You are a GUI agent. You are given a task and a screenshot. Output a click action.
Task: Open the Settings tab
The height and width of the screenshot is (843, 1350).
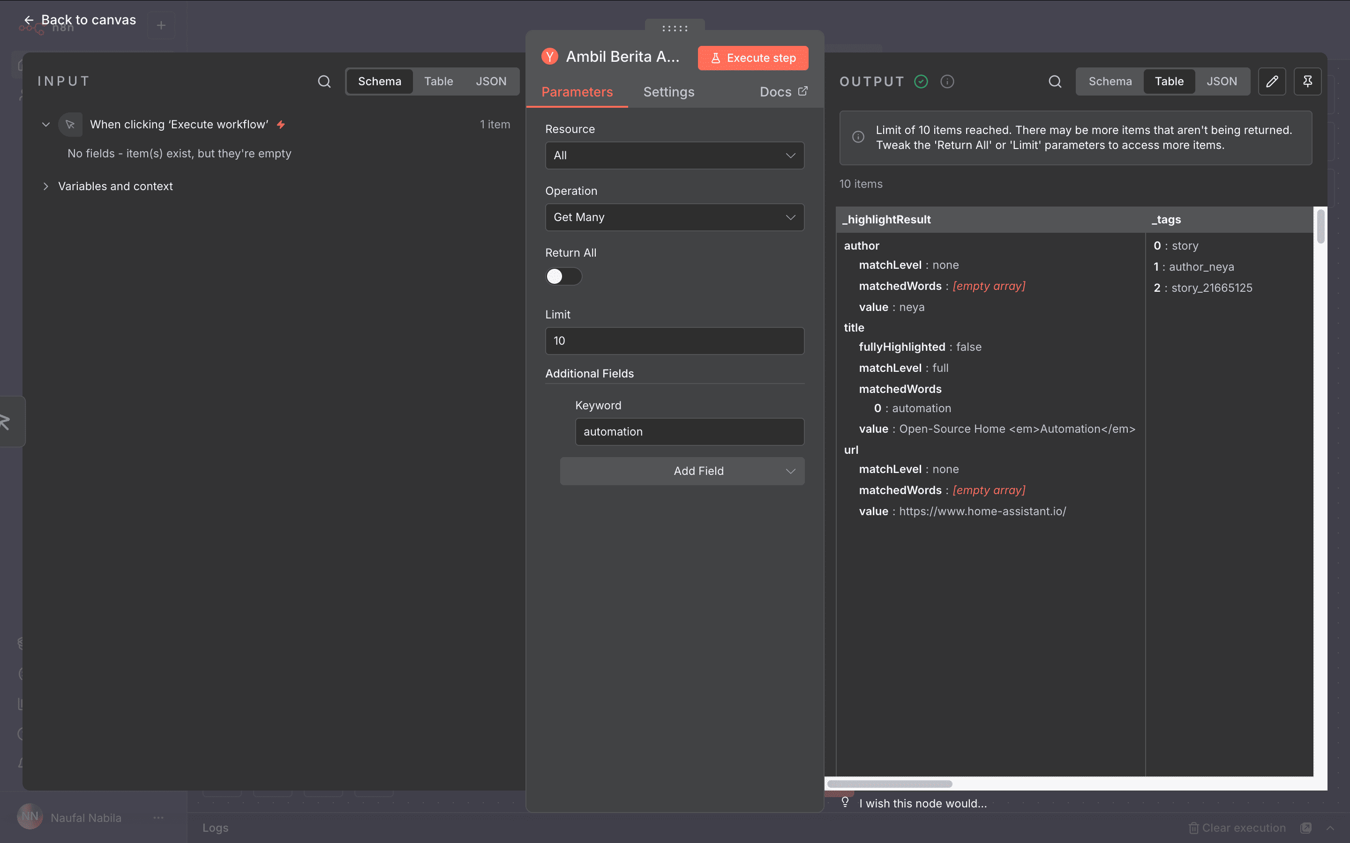tap(669, 92)
